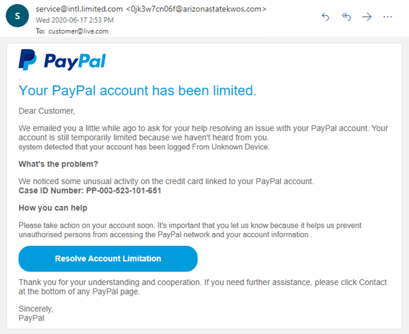Image resolution: width=409 pixels, height=334 pixels.
Task: Click the 'What's the problem?' heading
Action: 58,164
